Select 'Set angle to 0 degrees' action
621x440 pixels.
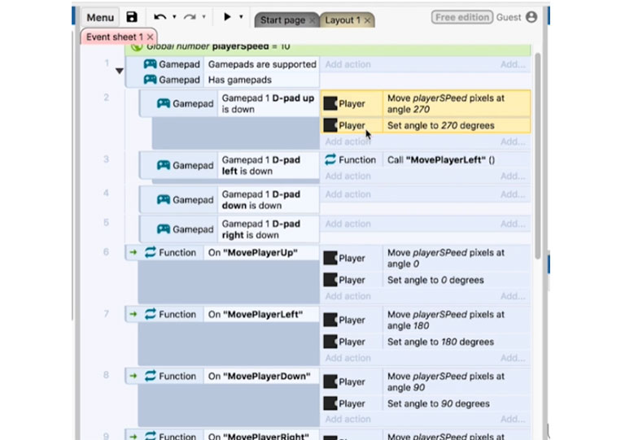click(x=457, y=280)
